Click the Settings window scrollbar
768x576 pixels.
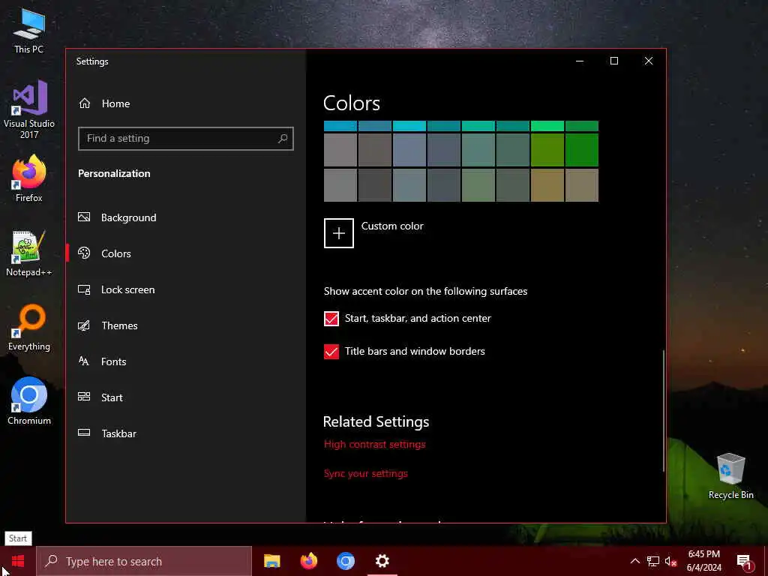[664, 410]
